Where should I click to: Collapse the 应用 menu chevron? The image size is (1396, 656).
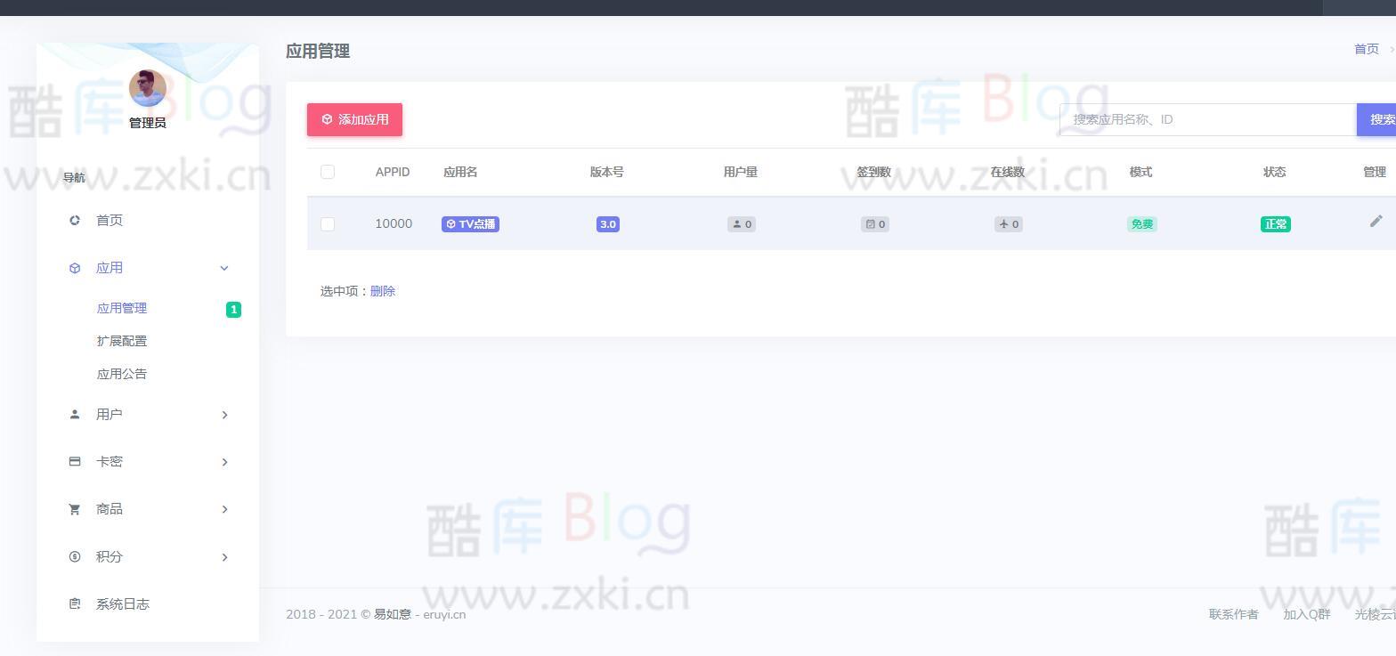click(224, 268)
